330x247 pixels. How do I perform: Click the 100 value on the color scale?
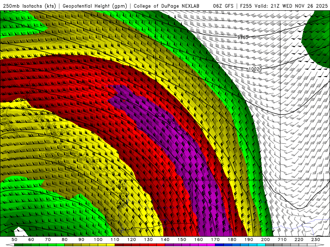click(98, 240)
